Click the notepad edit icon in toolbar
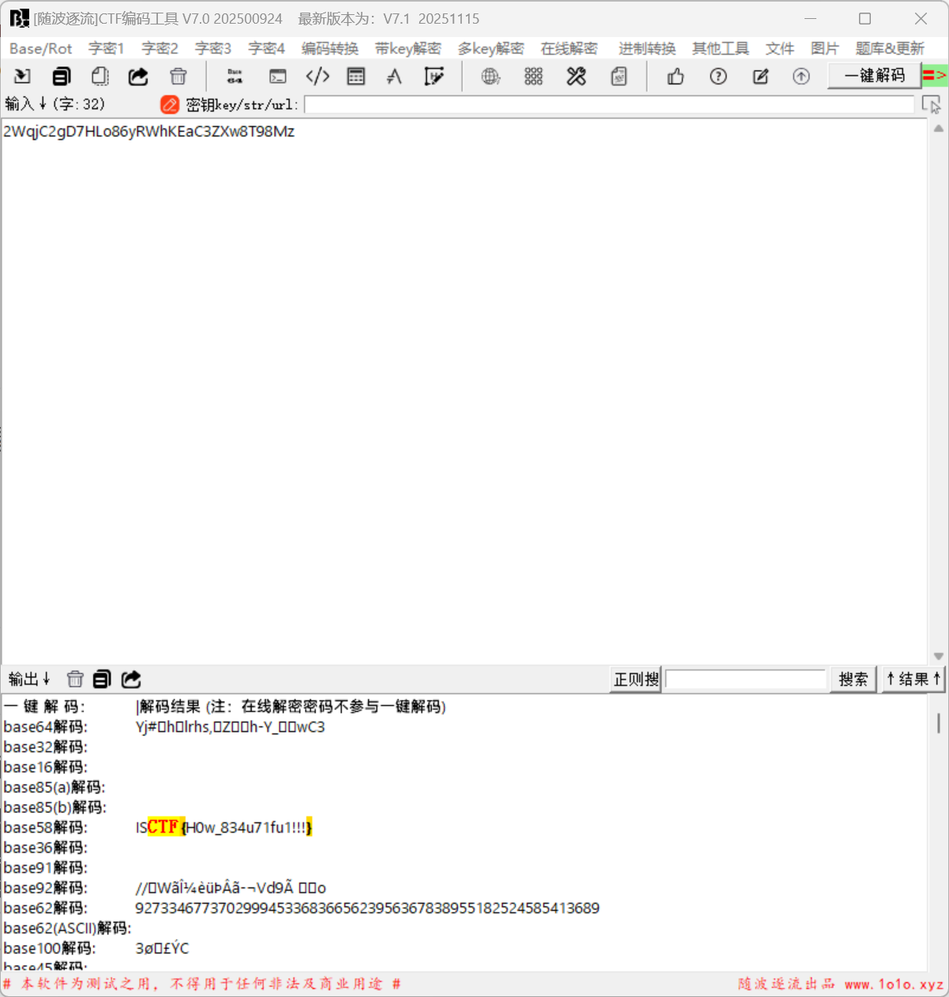The width and height of the screenshot is (949, 997). point(433,77)
